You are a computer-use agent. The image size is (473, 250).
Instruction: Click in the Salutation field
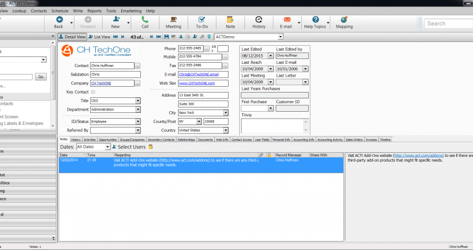click(115, 74)
